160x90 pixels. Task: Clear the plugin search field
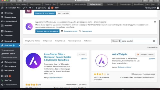pyautogui.click(x=154, y=41)
